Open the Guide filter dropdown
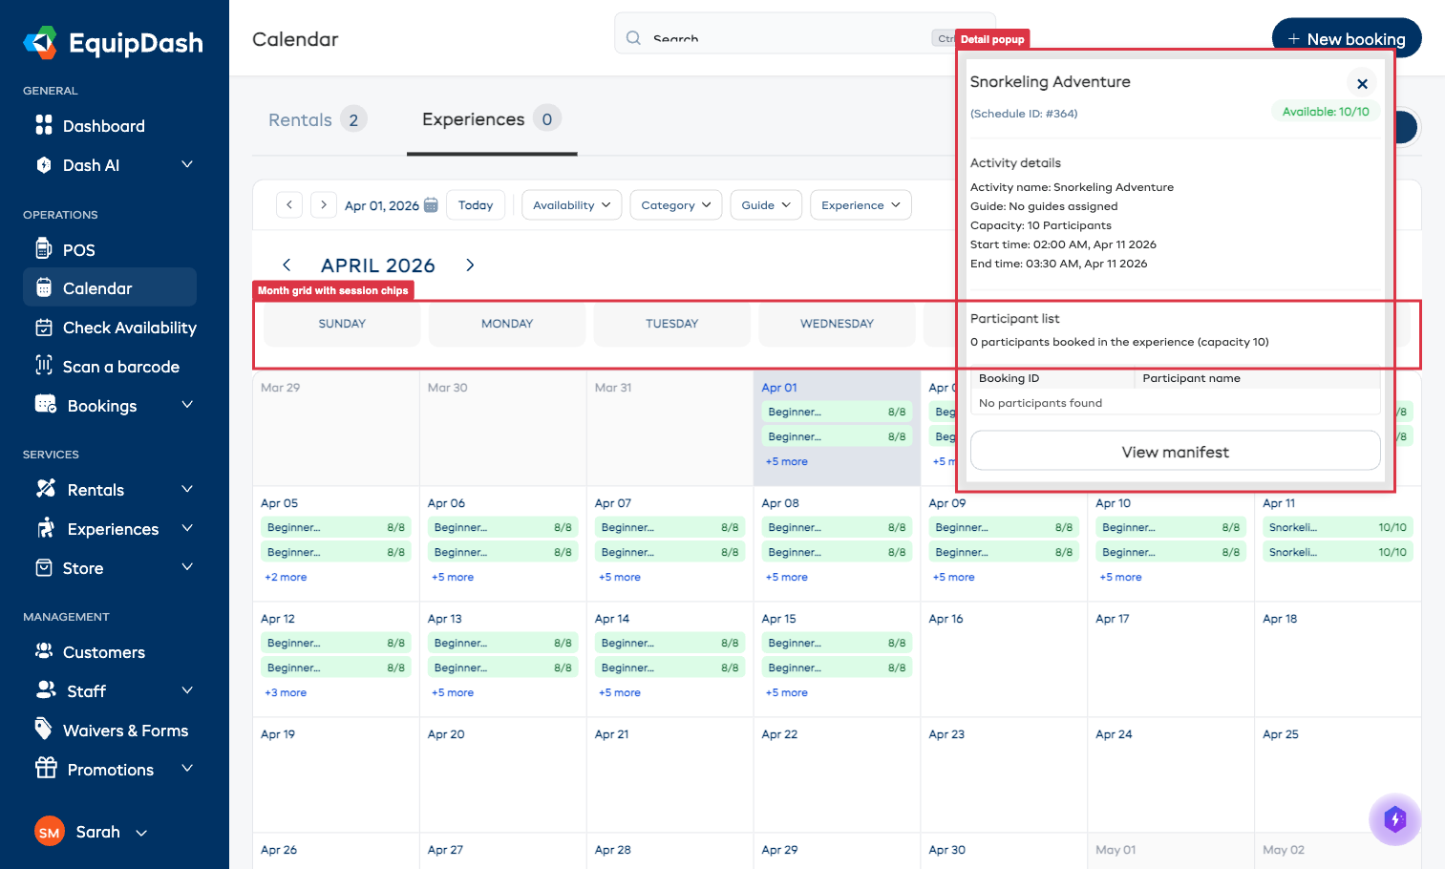 [x=765, y=204]
